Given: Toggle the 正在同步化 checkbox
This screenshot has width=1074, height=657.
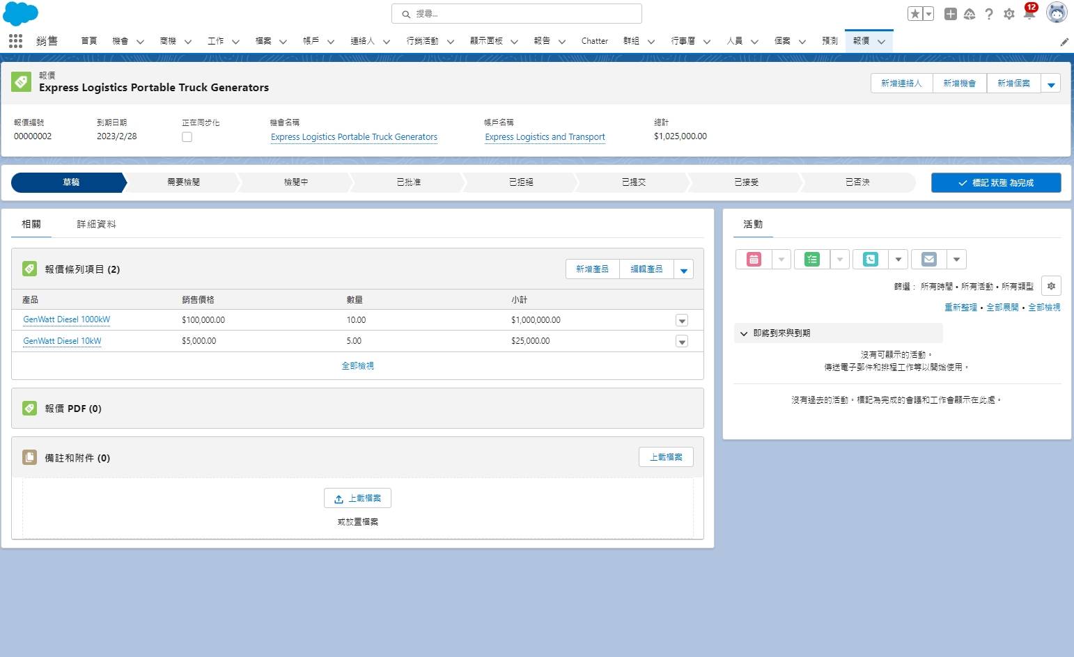Looking at the screenshot, I should click(187, 137).
